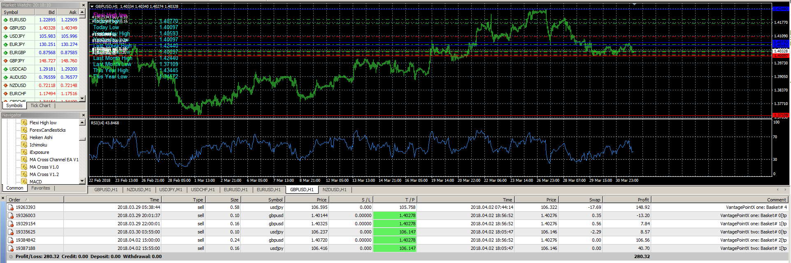Close the Market Watch panel

click(83, 5)
